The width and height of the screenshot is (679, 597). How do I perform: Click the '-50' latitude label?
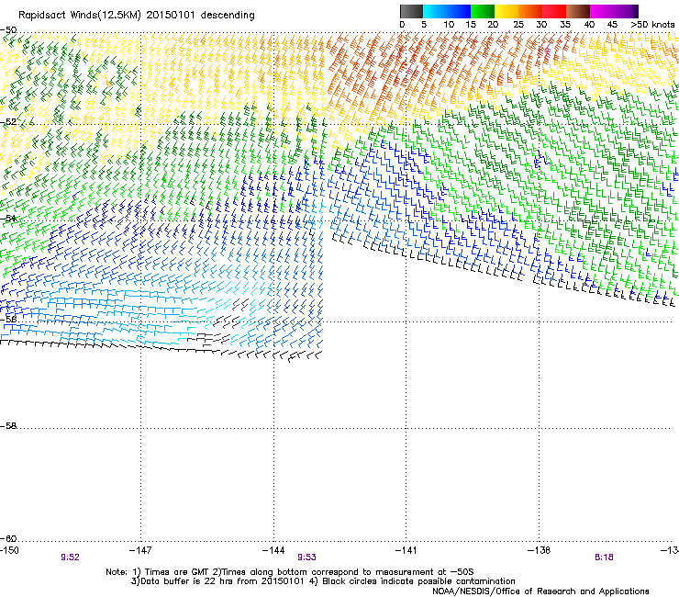coord(8,30)
